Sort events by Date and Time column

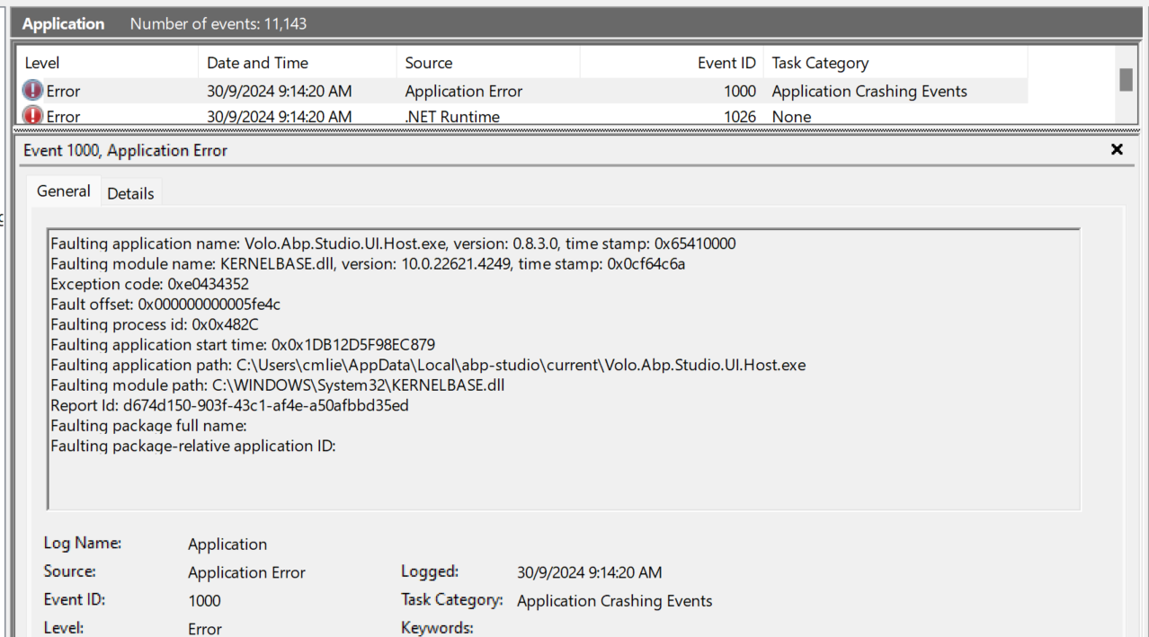point(297,63)
